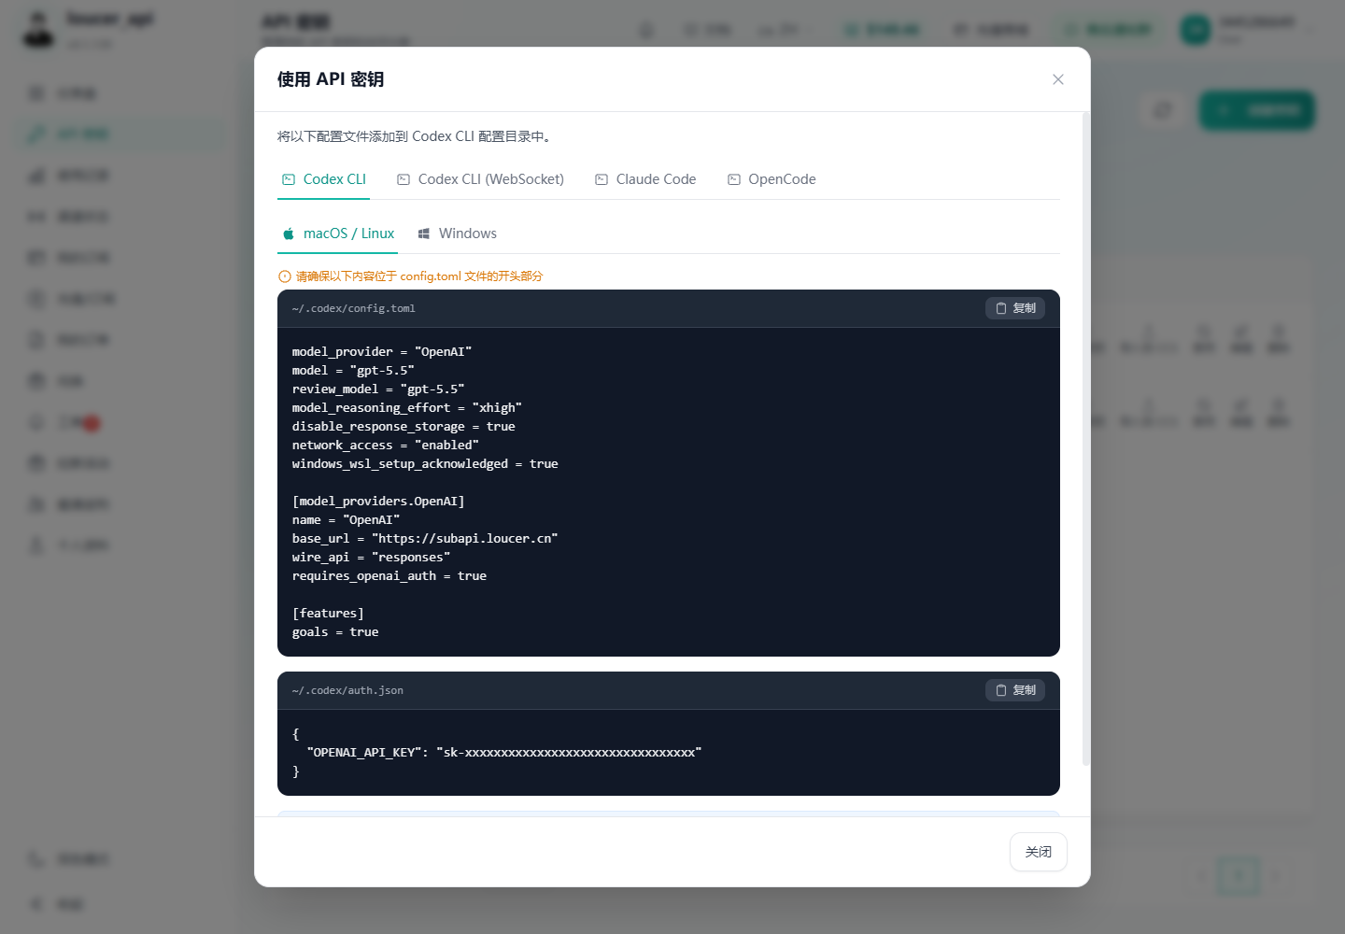Click the refresh icon button beside the green button
The image size is (1345, 934).
point(1163,110)
